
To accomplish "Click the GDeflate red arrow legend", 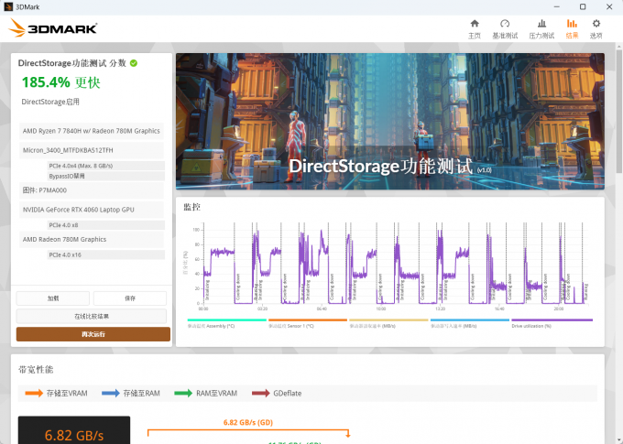I will (280, 393).
